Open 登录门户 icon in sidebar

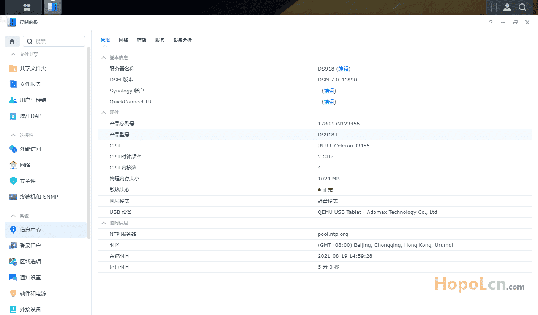13,246
